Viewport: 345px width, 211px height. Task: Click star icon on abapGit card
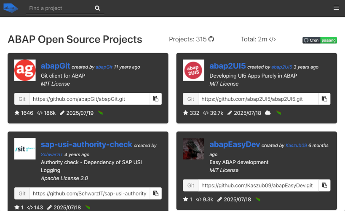(17, 113)
